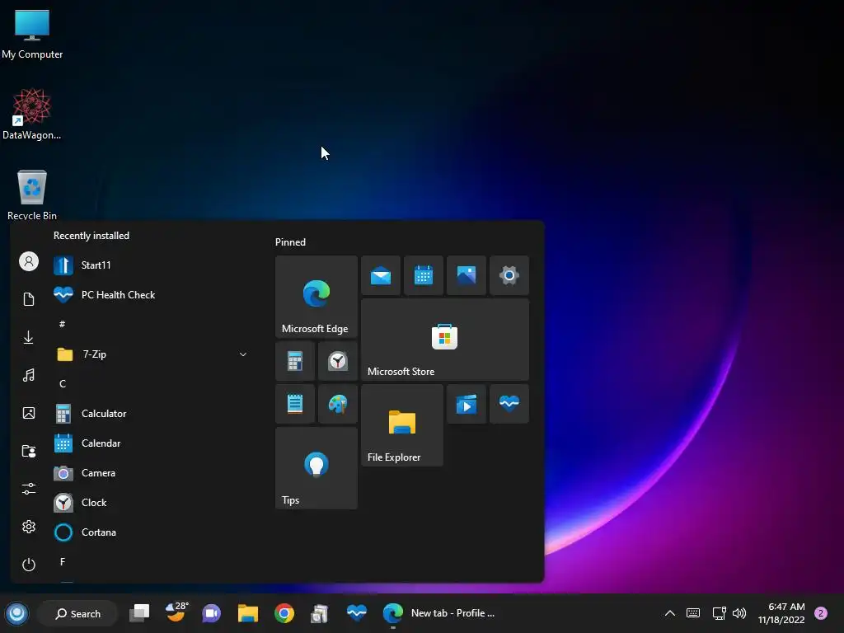
Task: Open the Mail pinned tile
Action: (x=381, y=275)
